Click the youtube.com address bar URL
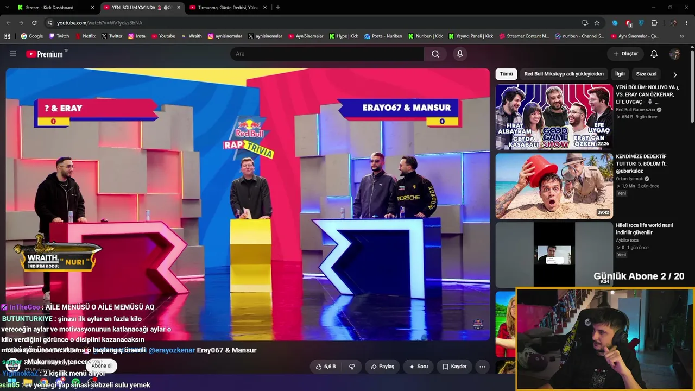 point(99,23)
